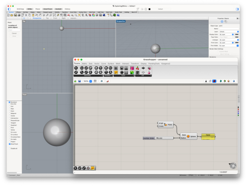The image size is (247, 186).
Task: Click Grasshopper zoom extents icon on canvas toolbar
Action: pyautogui.click(x=95, y=81)
